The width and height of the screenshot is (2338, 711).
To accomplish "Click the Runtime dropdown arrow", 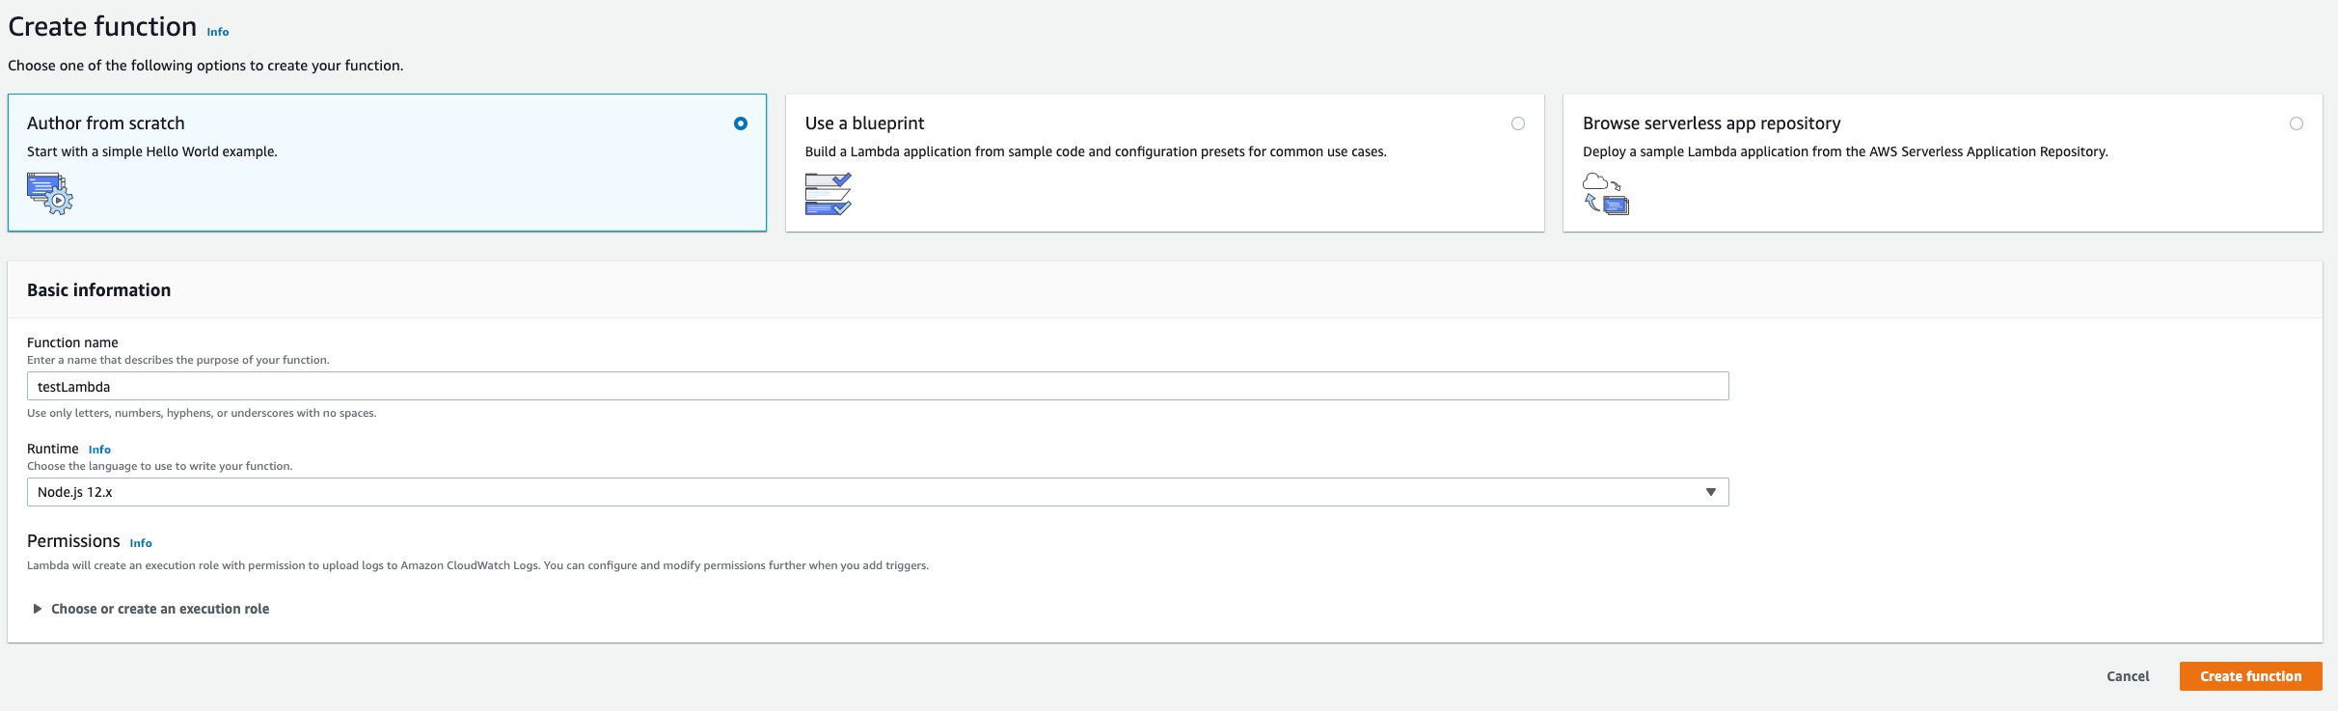I will [x=1711, y=492].
